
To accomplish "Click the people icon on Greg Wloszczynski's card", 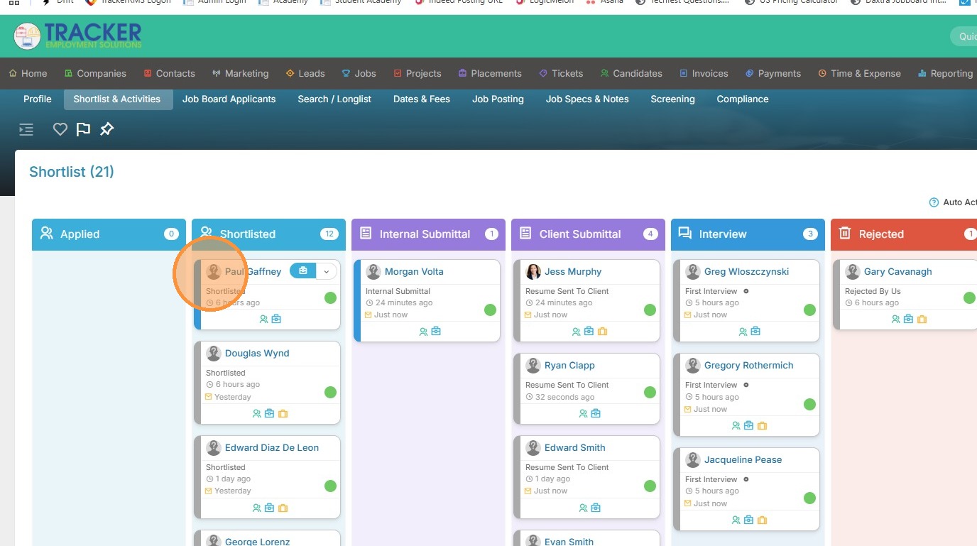I will pos(743,332).
